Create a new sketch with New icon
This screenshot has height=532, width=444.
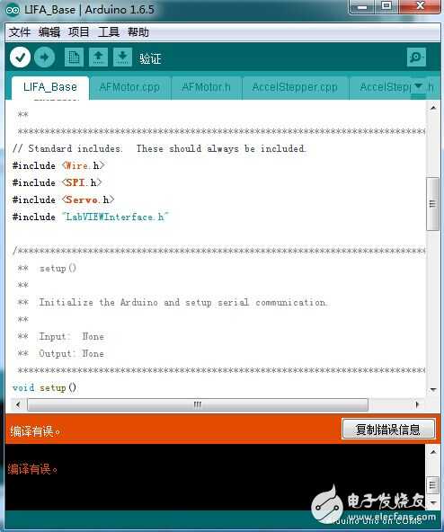74,57
